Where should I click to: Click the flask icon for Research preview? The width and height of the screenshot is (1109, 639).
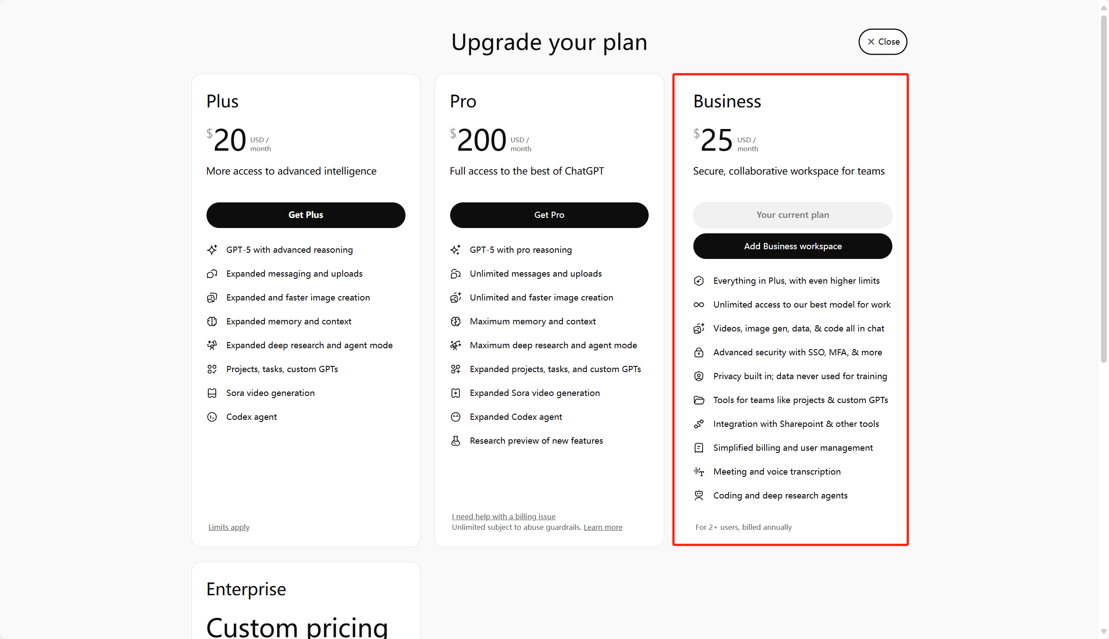click(x=455, y=441)
